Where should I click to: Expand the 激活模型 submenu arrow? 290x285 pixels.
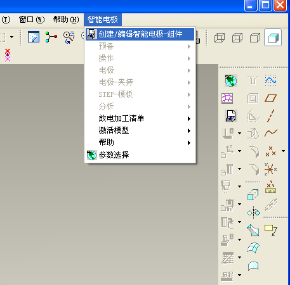189,130
